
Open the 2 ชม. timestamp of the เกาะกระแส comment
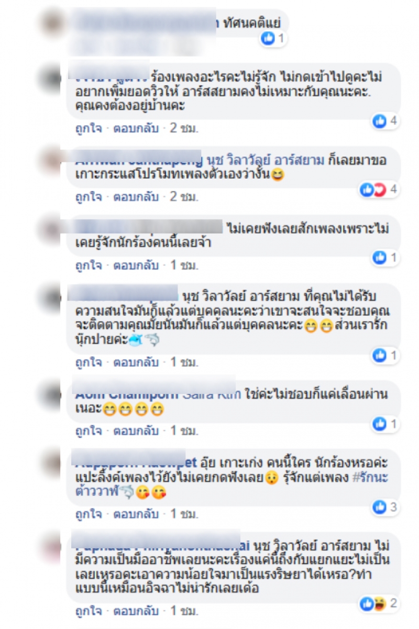184,196
